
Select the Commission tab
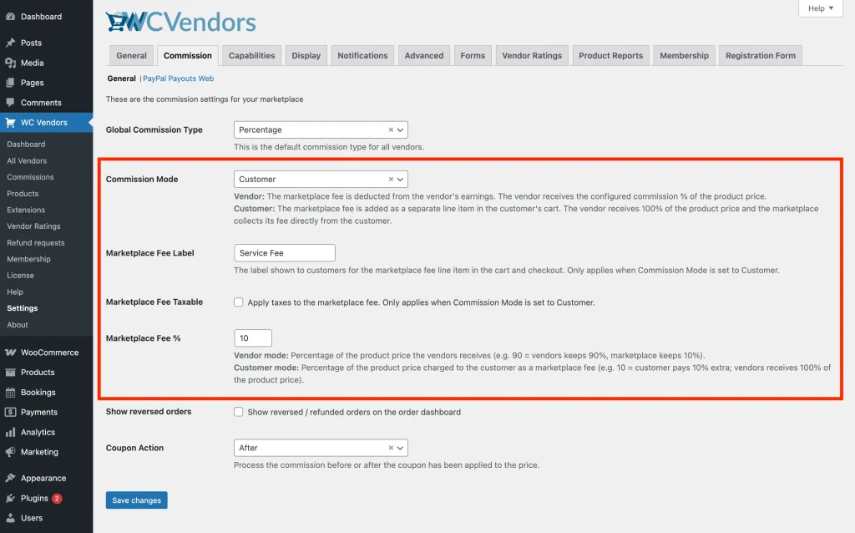tap(188, 56)
